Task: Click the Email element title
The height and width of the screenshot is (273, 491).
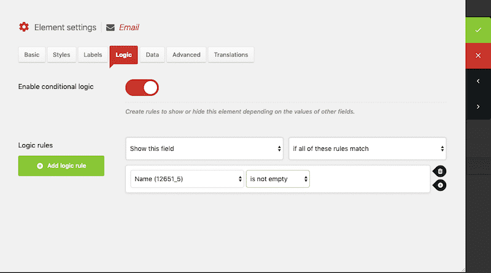Action: click(129, 28)
